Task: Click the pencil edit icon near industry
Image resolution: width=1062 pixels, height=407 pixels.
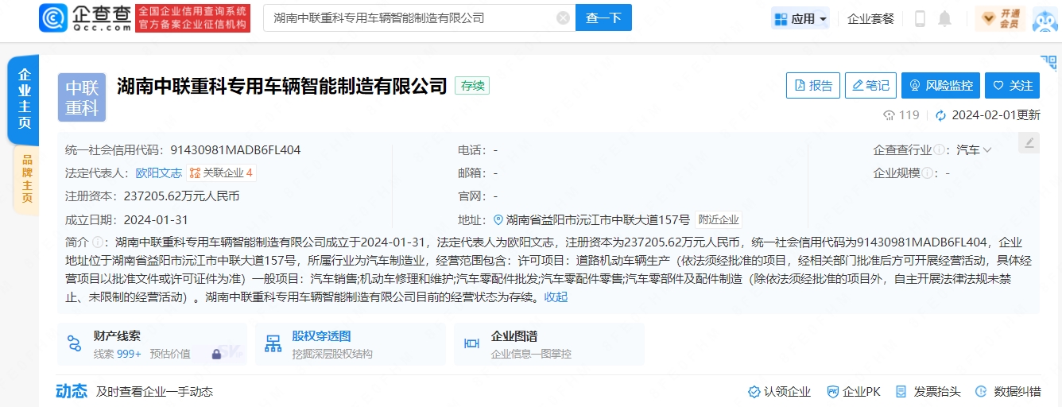Action: point(1029,143)
